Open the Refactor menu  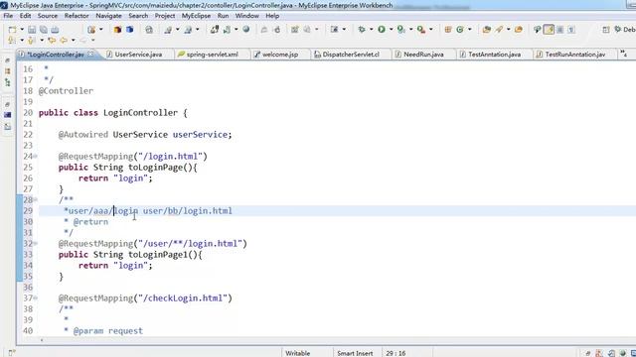(x=77, y=16)
